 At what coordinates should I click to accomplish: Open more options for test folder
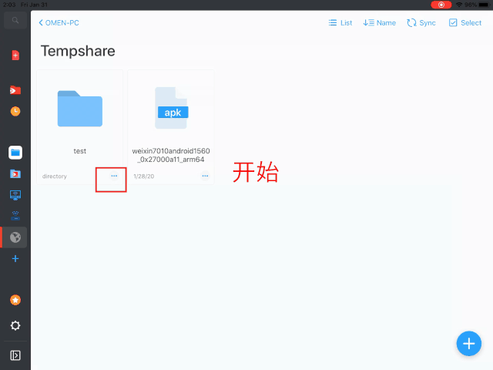tap(114, 176)
